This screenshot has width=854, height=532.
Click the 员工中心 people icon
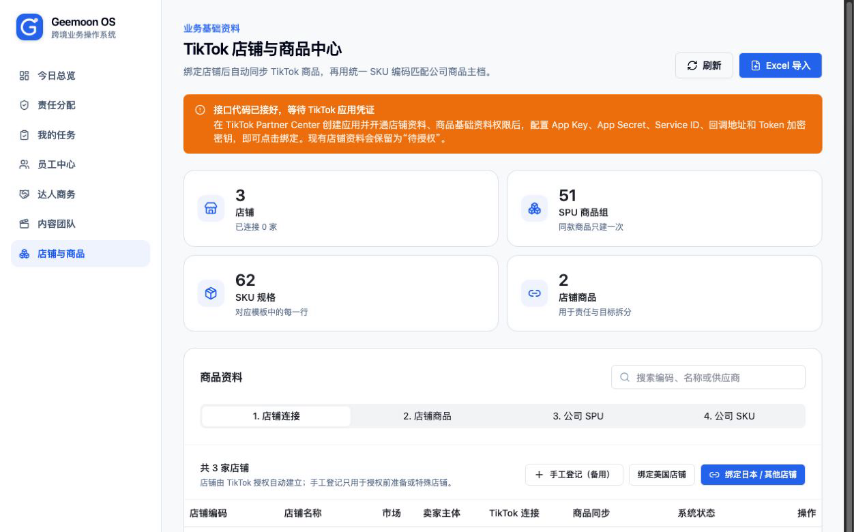click(25, 164)
